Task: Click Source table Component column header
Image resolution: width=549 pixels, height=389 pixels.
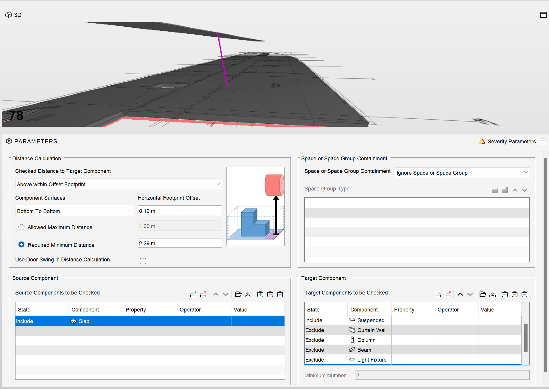Action: click(x=96, y=309)
